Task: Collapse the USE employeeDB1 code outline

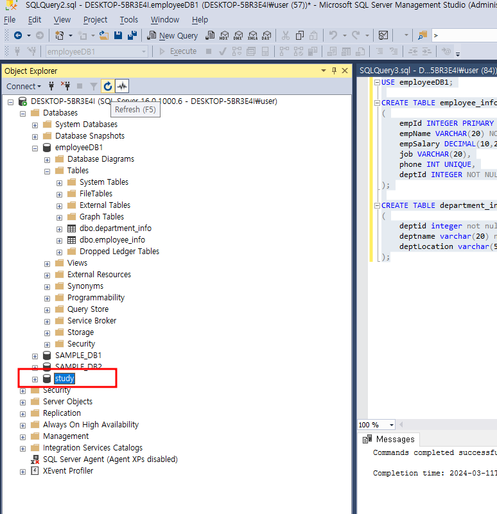Action: (378, 82)
